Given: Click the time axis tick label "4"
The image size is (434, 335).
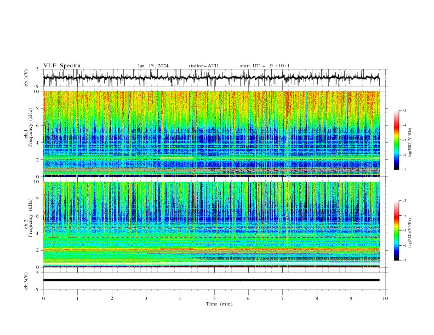Looking at the screenshot, I should click(180, 298).
